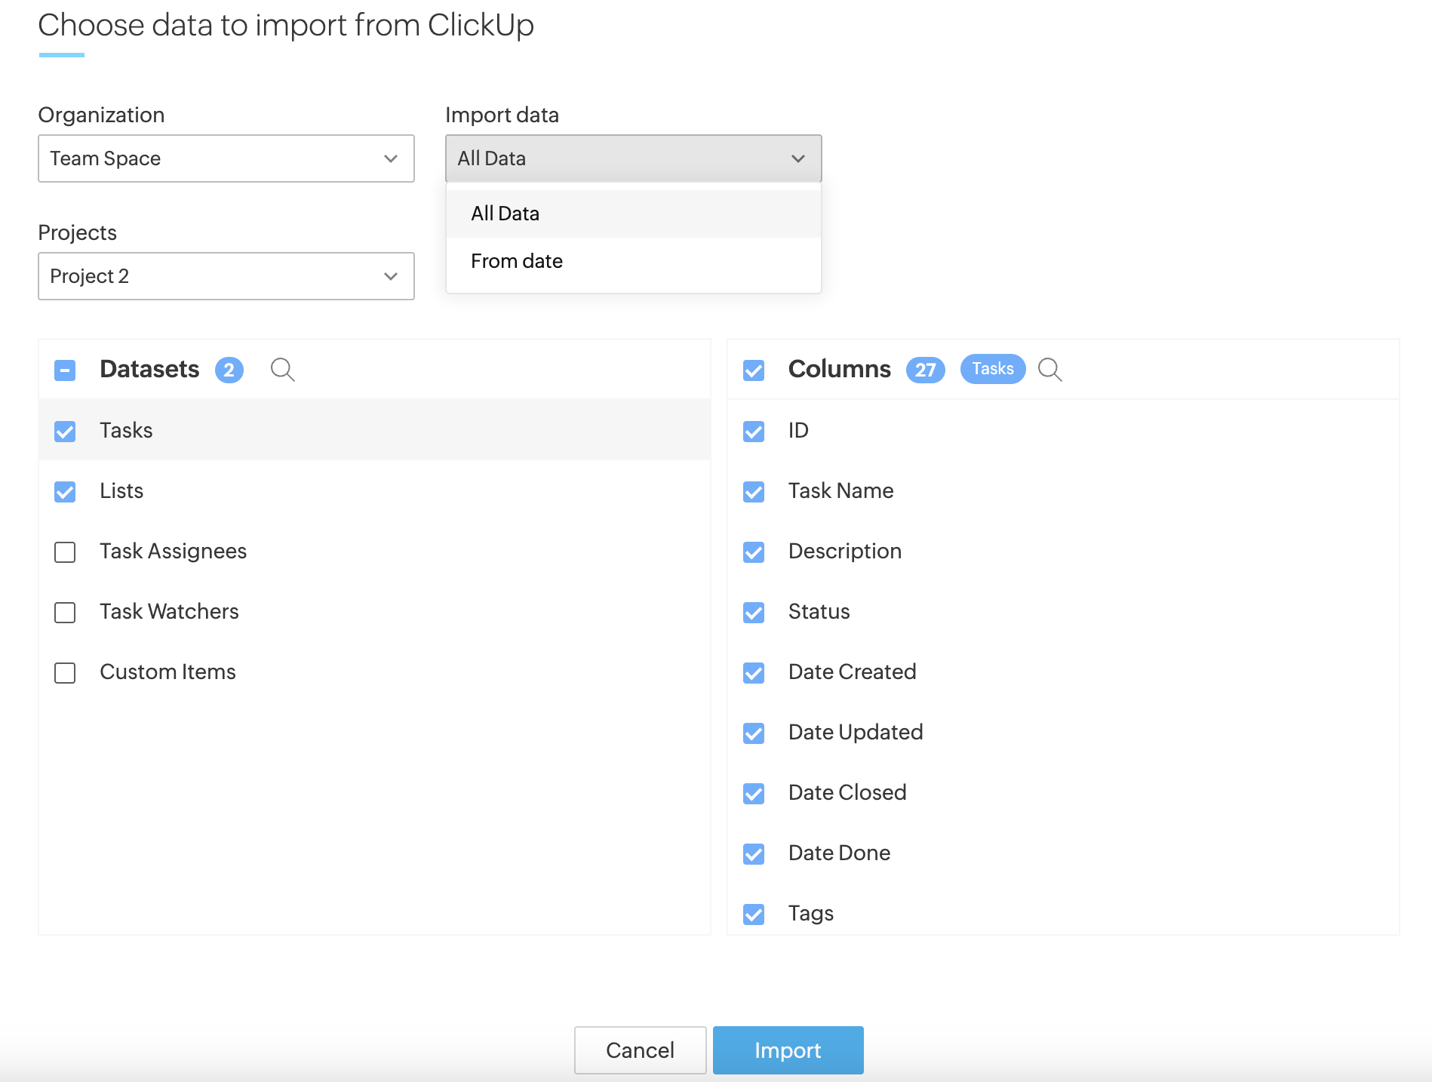Click the Cancel button
This screenshot has height=1082, width=1432.
(x=640, y=1050)
